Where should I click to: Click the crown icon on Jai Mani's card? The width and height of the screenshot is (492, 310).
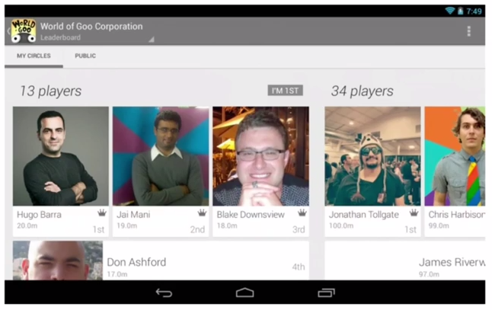tap(202, 213)
